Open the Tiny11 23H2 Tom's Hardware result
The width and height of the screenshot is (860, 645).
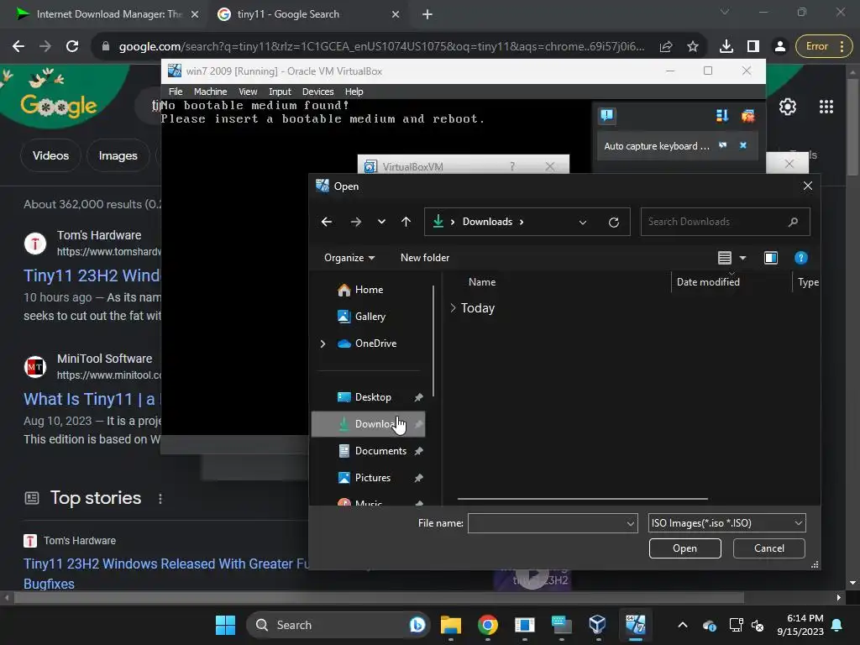tap(92, 275)
